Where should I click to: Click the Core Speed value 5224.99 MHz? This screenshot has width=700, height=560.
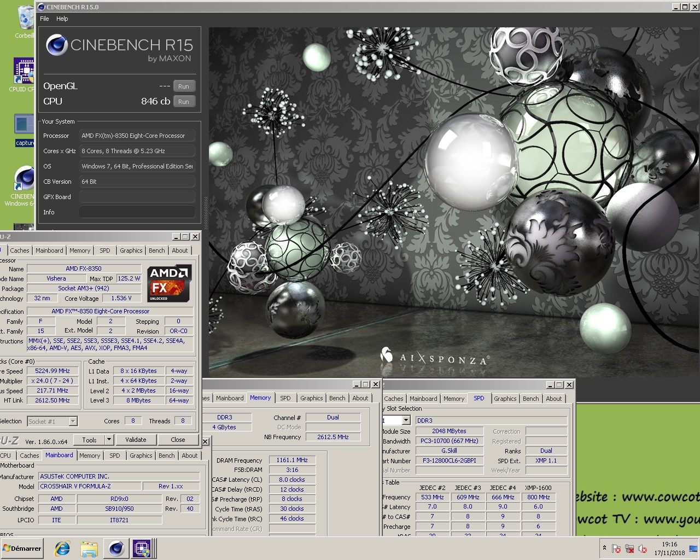coord(52,371)
